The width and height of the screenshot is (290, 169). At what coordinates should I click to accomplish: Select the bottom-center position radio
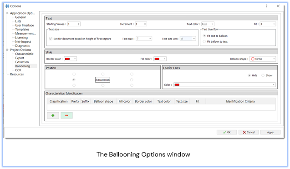point(102,85)
